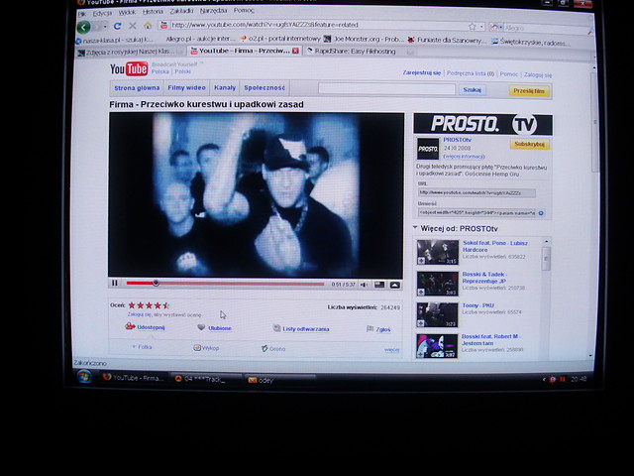Go to the browser home page icon

148,26
